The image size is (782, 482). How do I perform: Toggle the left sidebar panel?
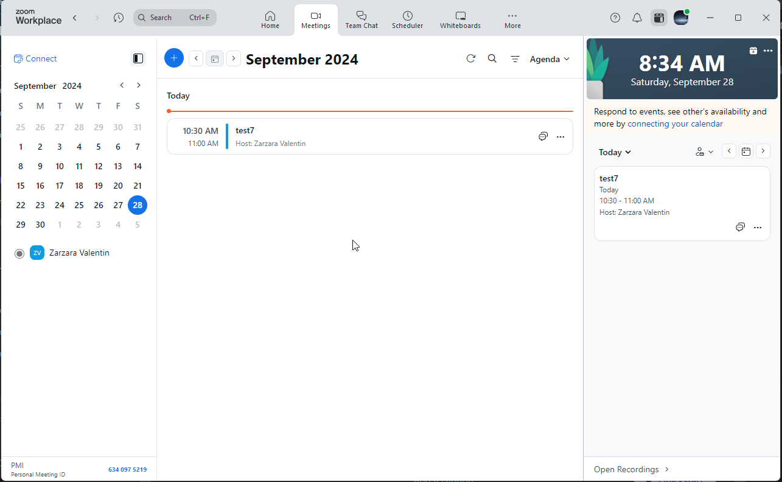pyautogui.click(x=138, y=58)
